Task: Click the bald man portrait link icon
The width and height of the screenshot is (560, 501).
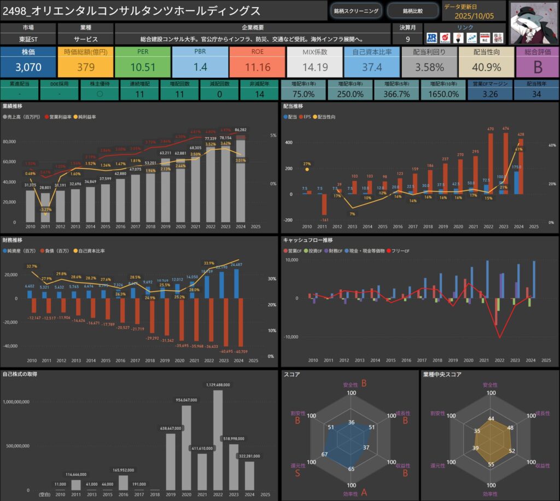Action: (x=458, y=37)
